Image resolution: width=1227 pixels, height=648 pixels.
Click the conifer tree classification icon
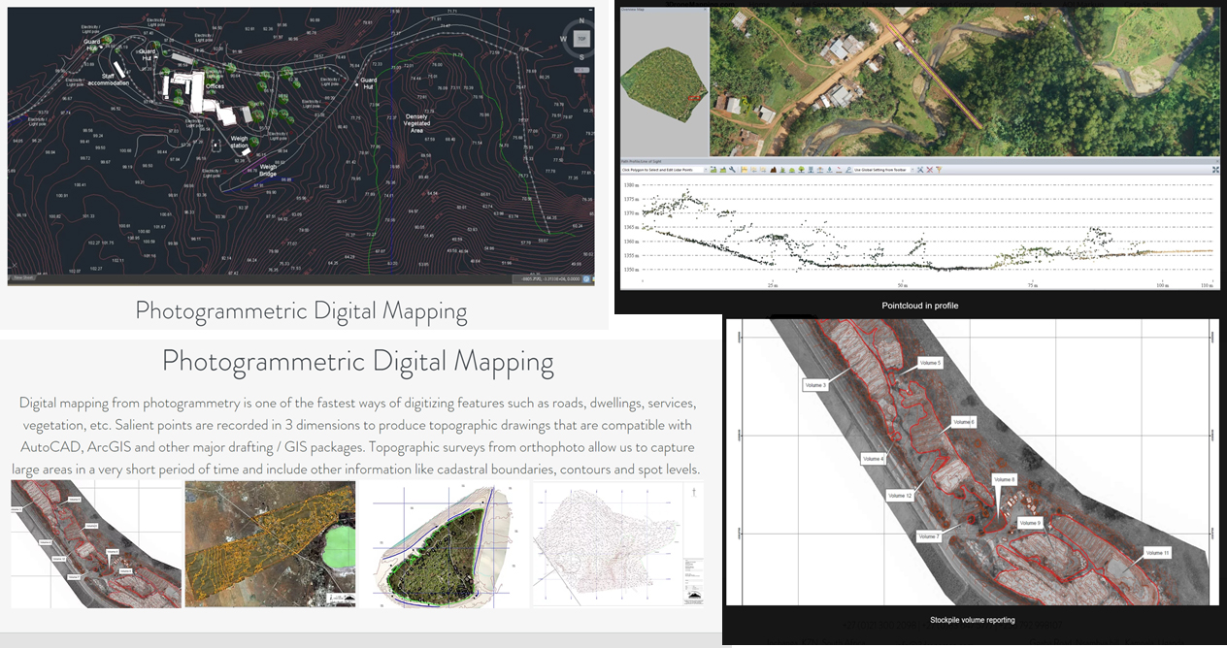coord(783,170)
